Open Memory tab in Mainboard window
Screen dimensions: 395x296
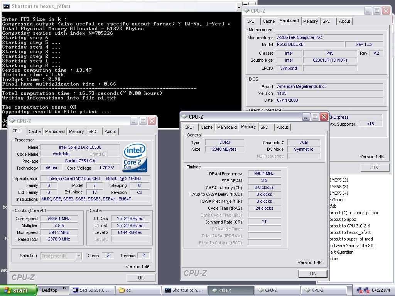point(311,21)
